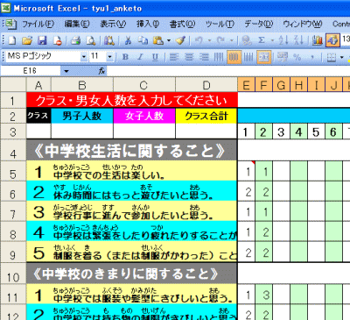Click the fx insert function button
350x320 pixels.
pyautogui.click(x=101, y=71)
